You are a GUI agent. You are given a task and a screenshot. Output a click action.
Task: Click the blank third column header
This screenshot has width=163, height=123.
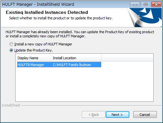coord(127,58)
